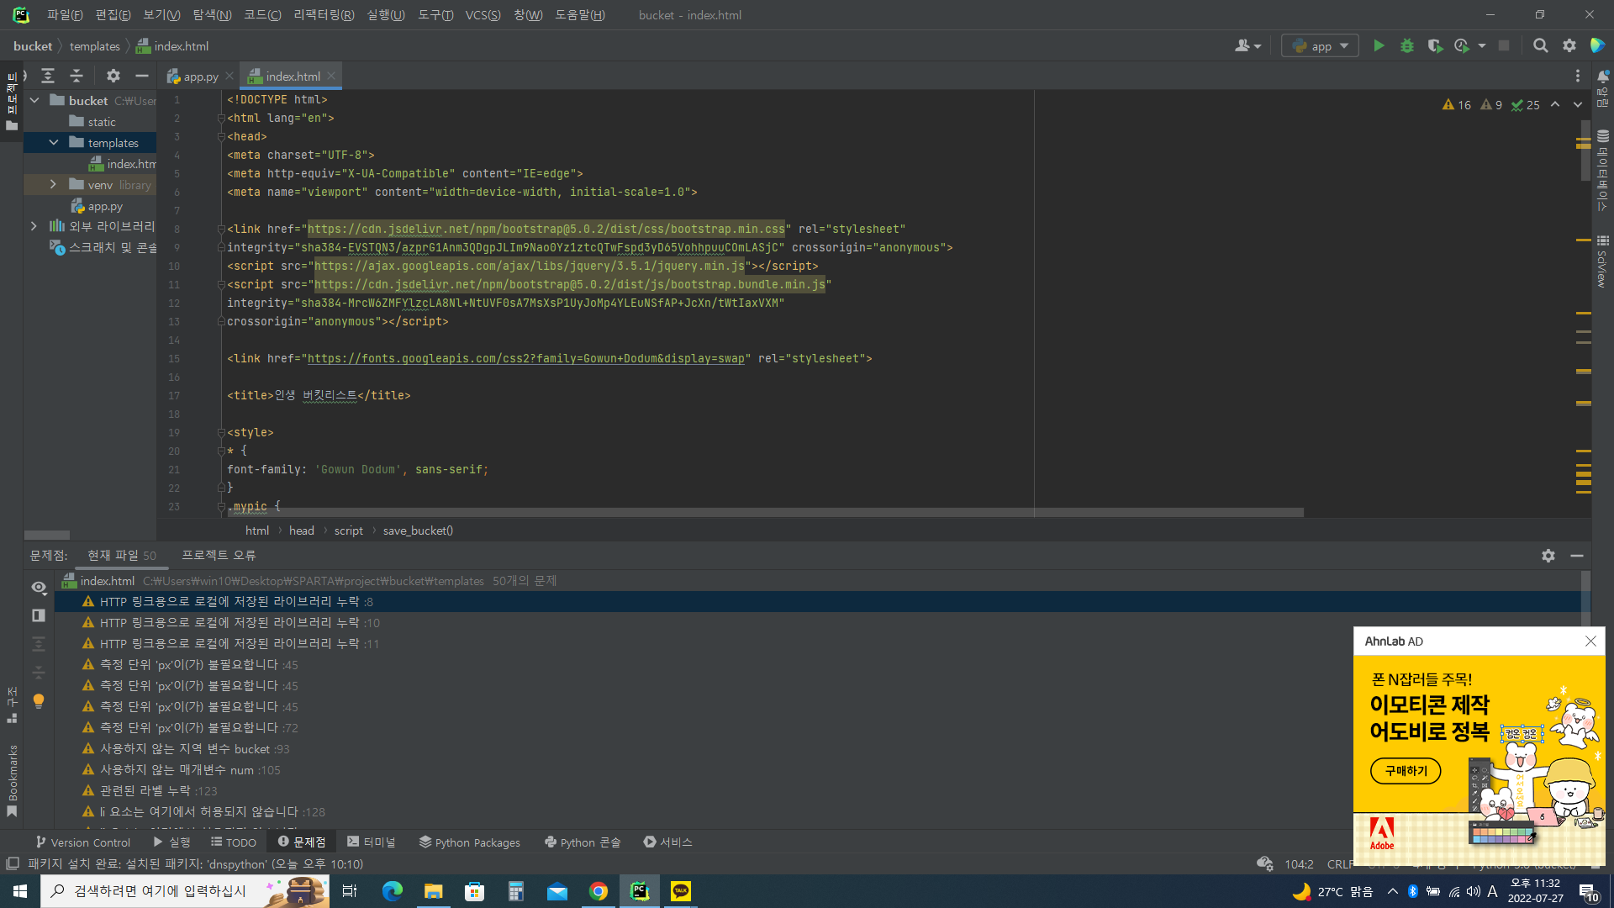Viewport: 1614px width, 908px height.
Task: Start debugging with the bug icon
Action: (1406, 45)
